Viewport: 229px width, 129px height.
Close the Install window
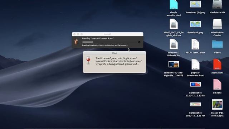click(x=74, y=34)
